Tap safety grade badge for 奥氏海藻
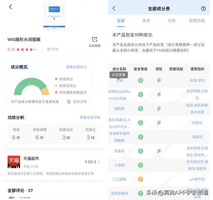 pyautogui.click(x=140, y=123)
